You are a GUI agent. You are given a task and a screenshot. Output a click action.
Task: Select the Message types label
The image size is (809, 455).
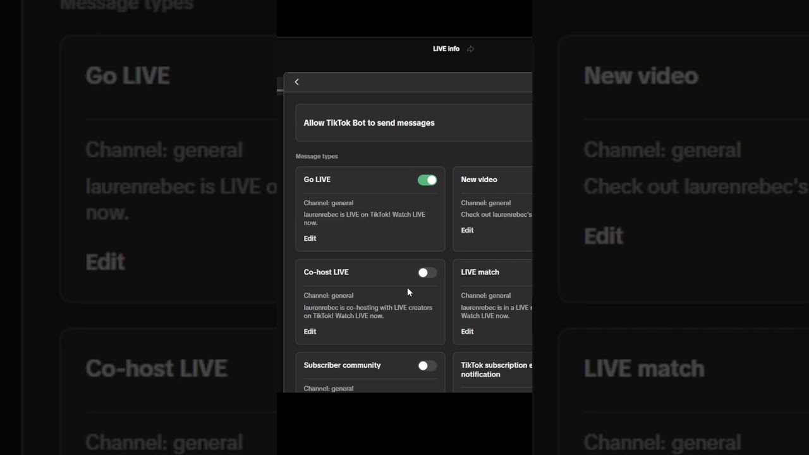(317, 156)
